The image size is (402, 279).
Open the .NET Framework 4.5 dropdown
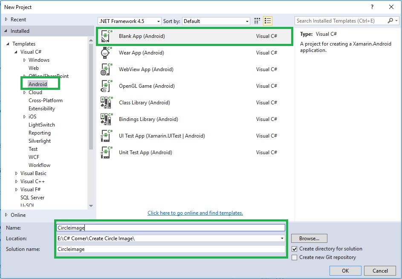(x=130, y=21)
